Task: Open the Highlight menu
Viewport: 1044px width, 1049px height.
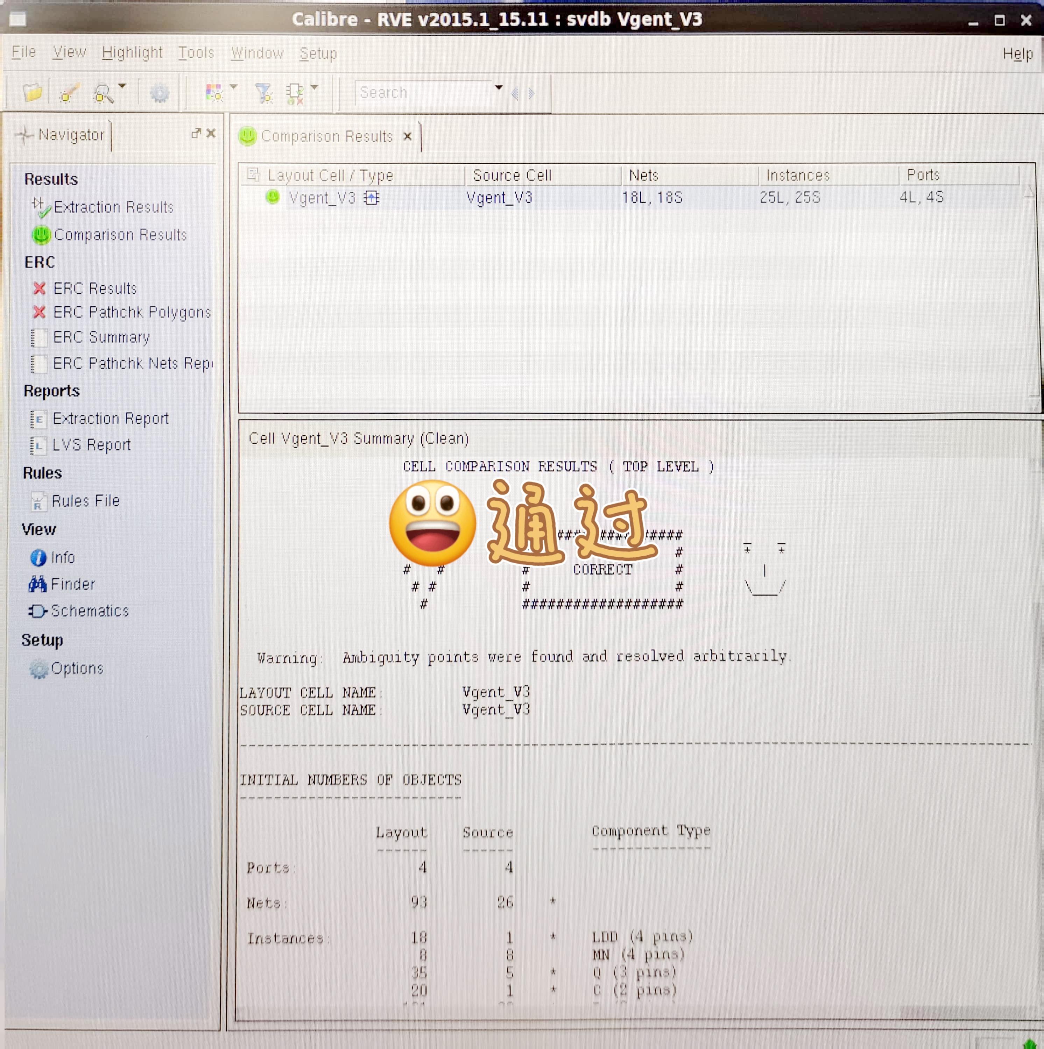Action: click(x=132, y=53)
